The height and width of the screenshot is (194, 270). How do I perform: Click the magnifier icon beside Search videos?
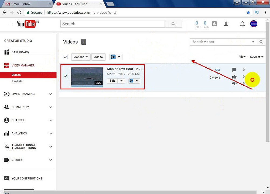[x=261, y=42]
